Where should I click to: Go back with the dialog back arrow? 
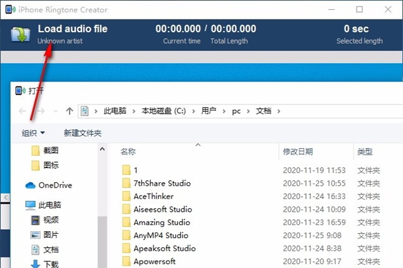click(x=23, y=111)
